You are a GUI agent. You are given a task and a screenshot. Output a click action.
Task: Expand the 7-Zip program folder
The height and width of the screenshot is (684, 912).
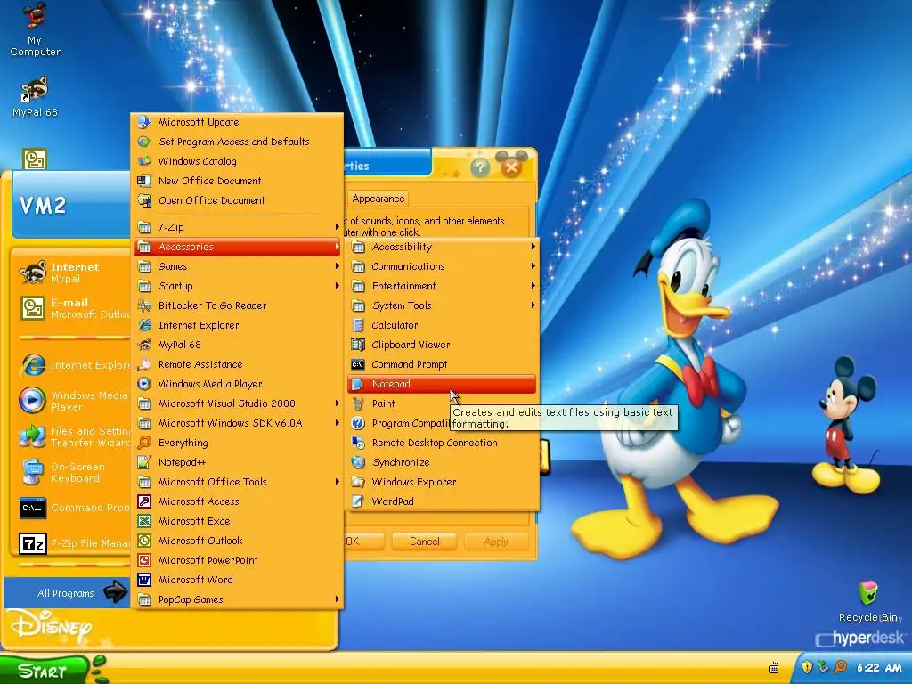pos(237,227)
